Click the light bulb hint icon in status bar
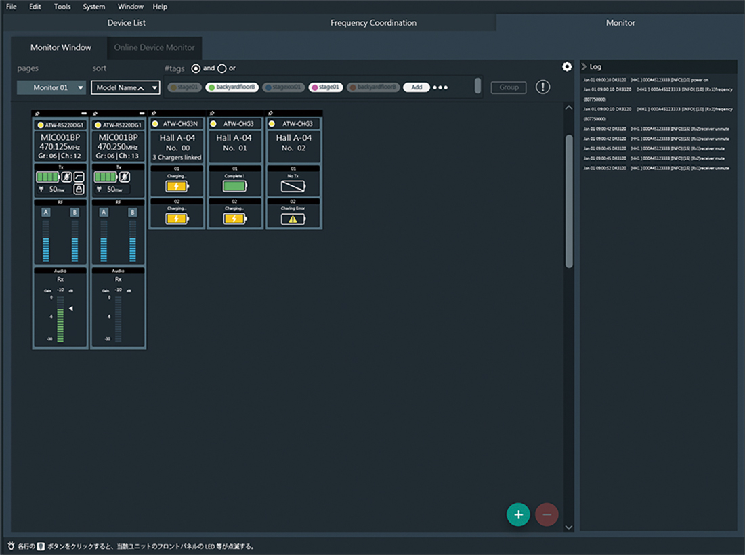This screenshot has width=745, height=555. tap(11, 546)
